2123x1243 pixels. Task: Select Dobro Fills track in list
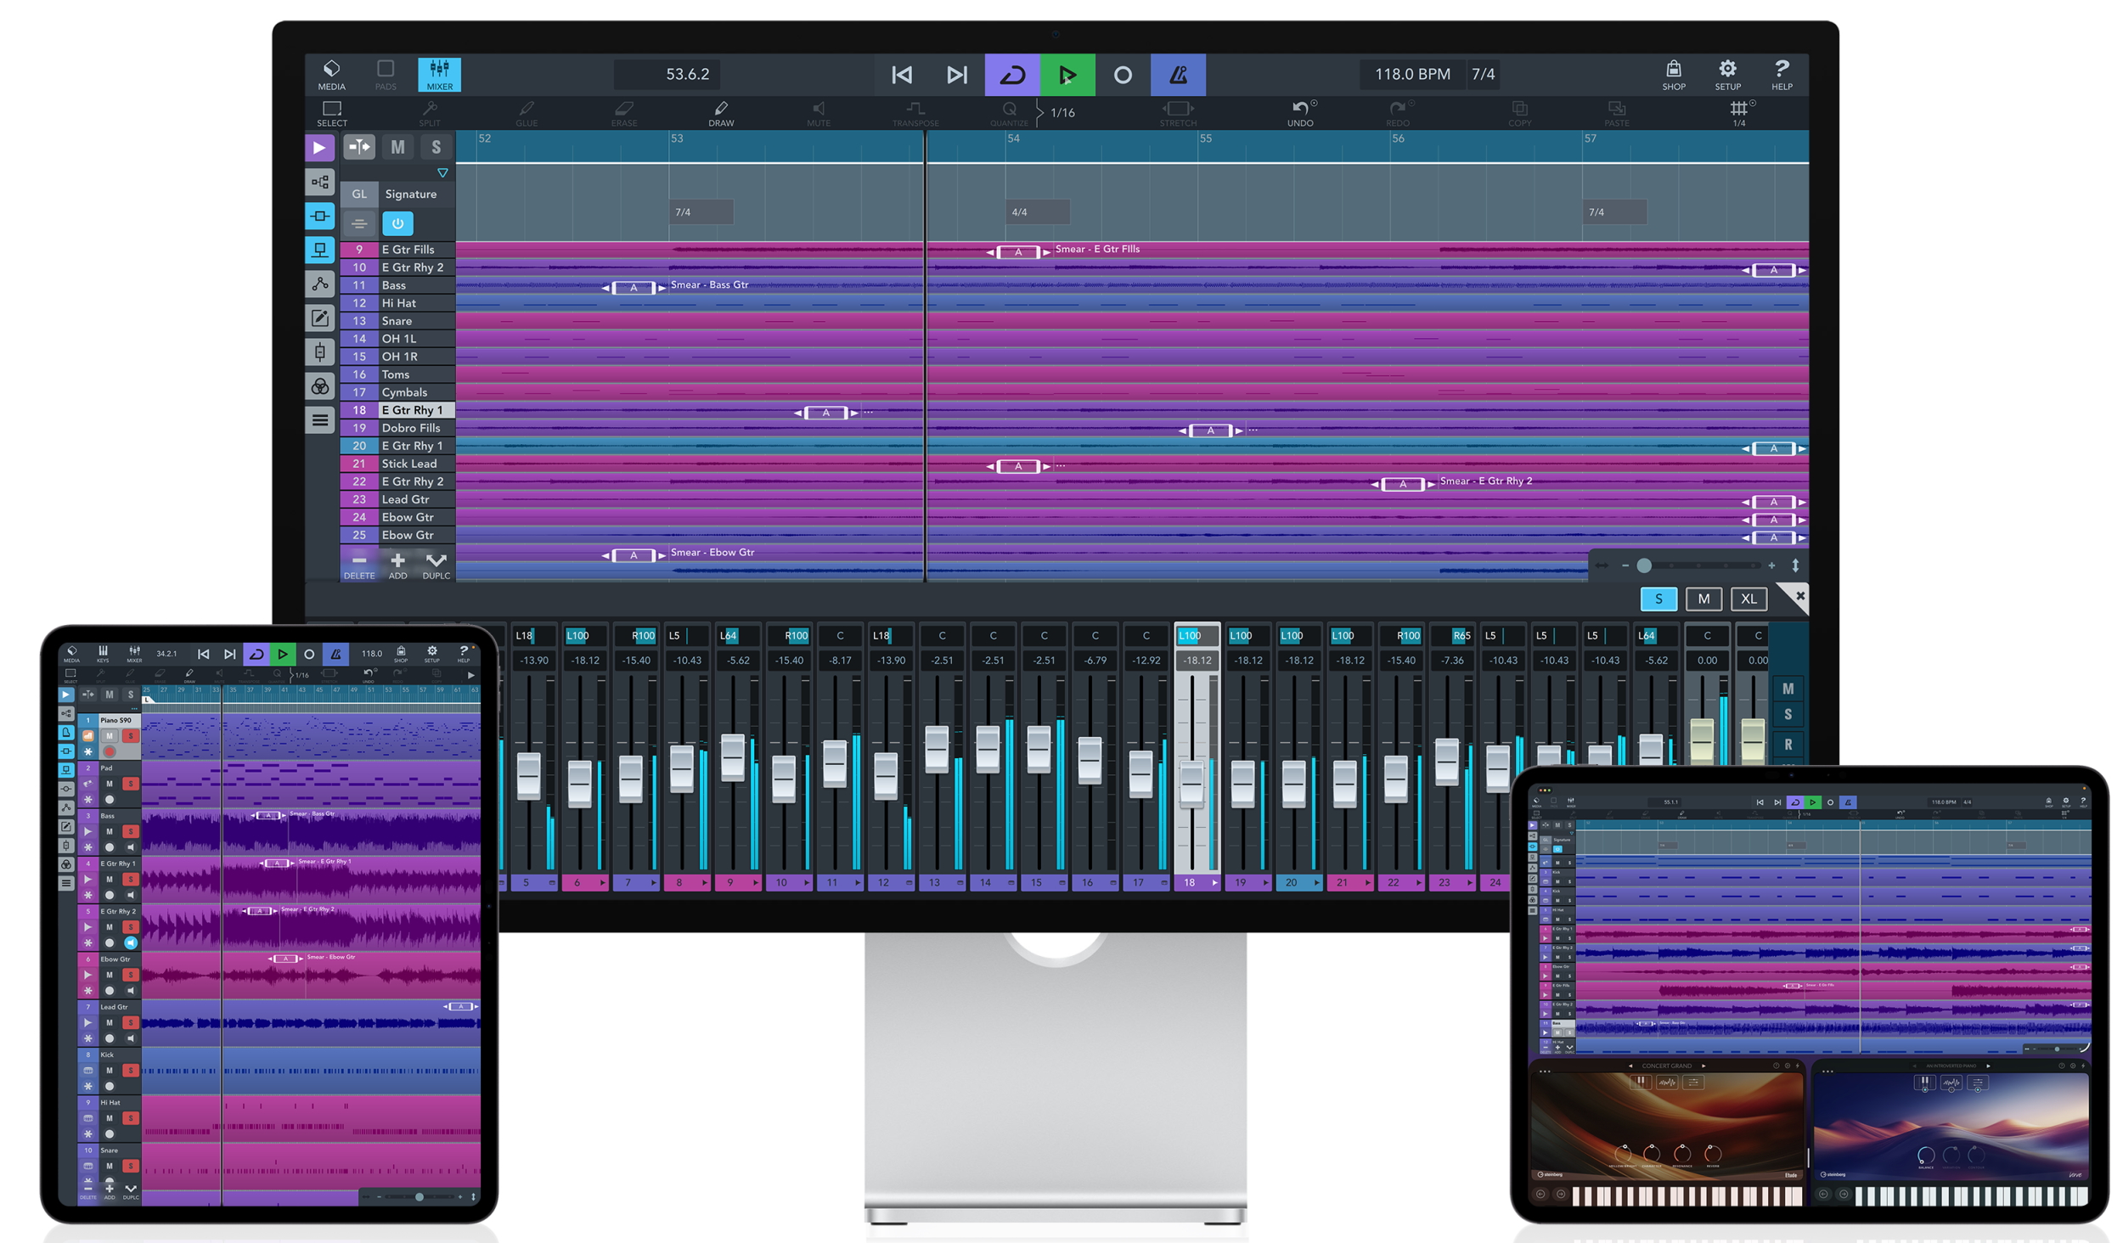(x=411, y=428)
